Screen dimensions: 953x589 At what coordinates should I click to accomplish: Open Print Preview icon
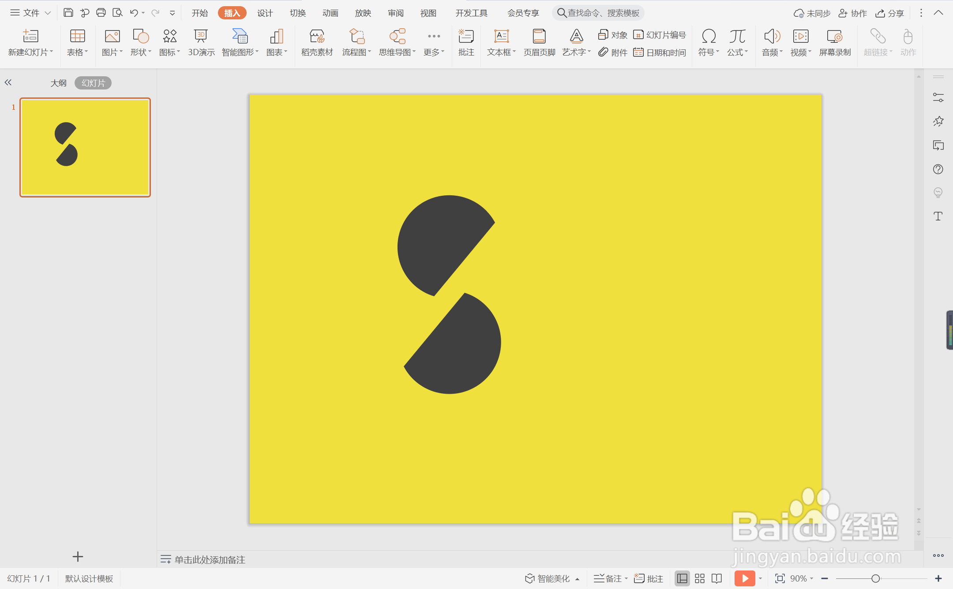pyautogui.click(x=117, y=13)
